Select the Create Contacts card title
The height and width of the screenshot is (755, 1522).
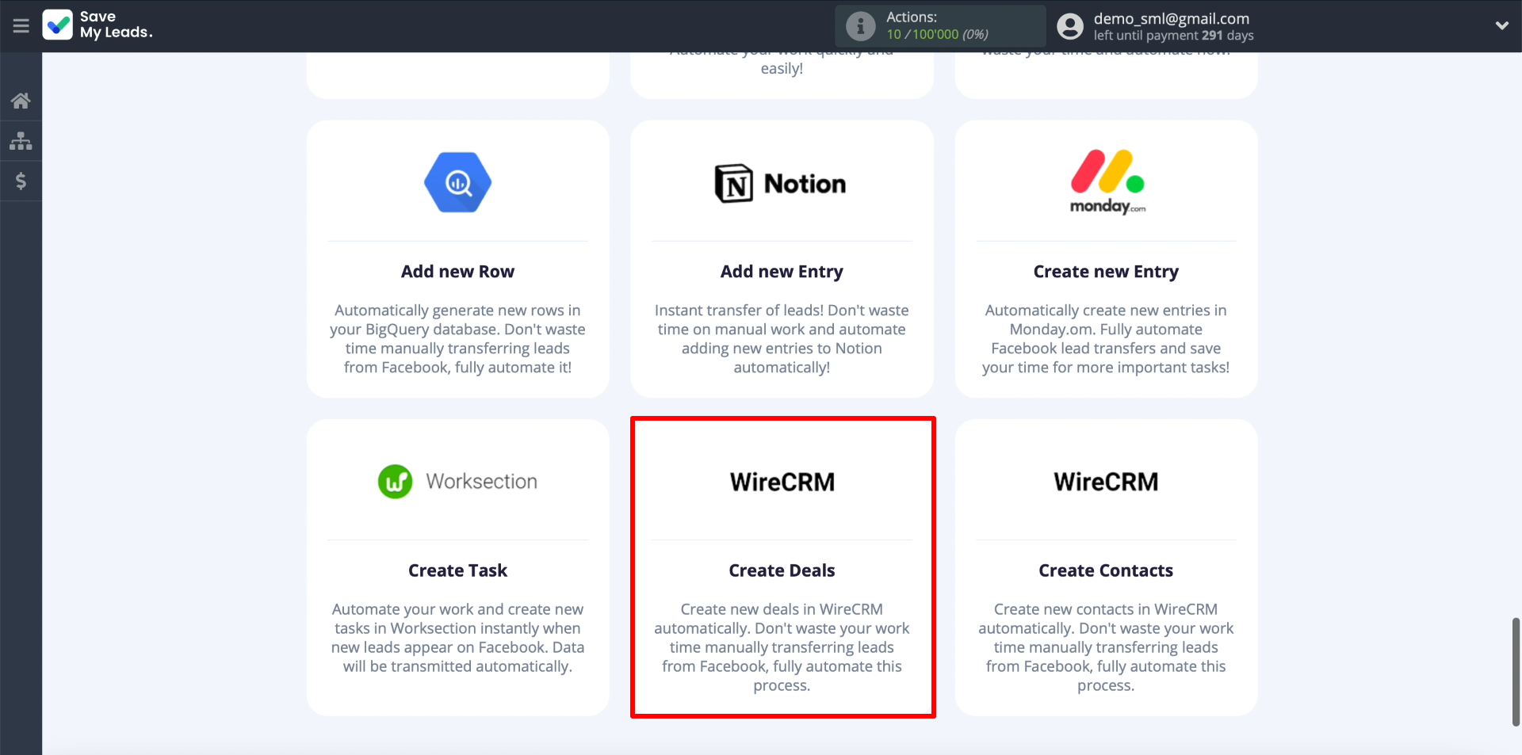[x=1106, y=570]
